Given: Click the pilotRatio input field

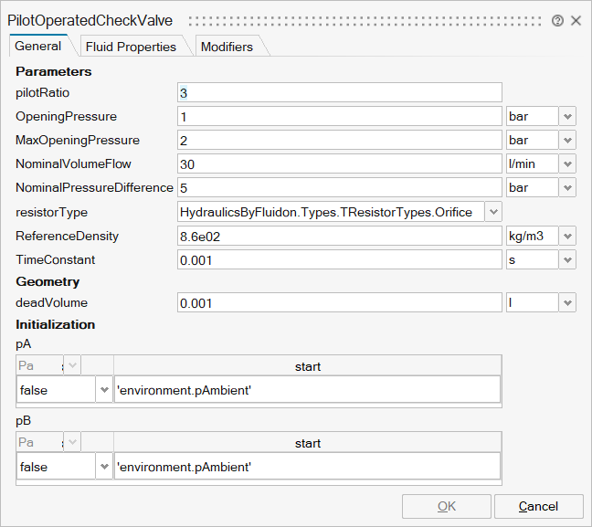Looking at the screenshot, I should point(339,92).
